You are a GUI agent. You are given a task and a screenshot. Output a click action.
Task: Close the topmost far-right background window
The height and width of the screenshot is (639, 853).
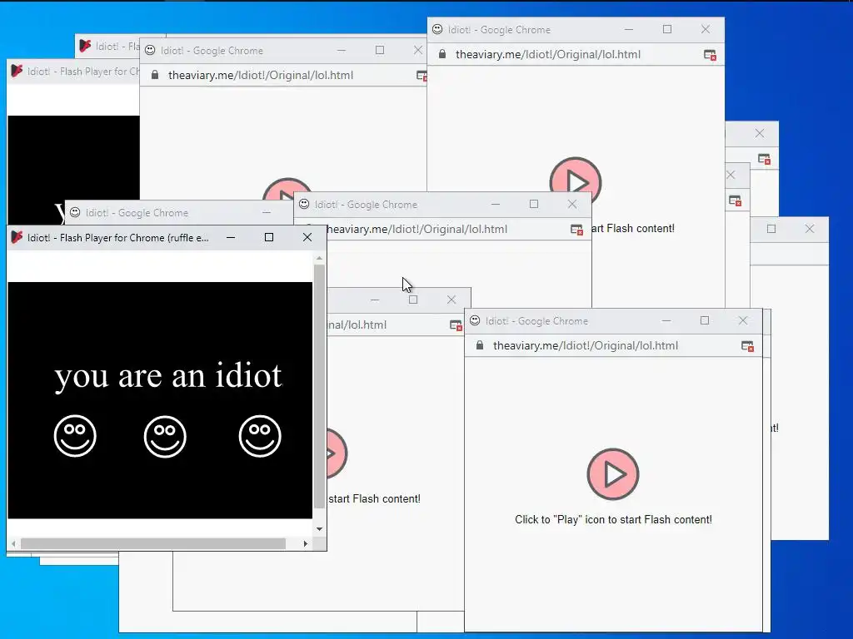pyautogui.click(x=760, y=134)
